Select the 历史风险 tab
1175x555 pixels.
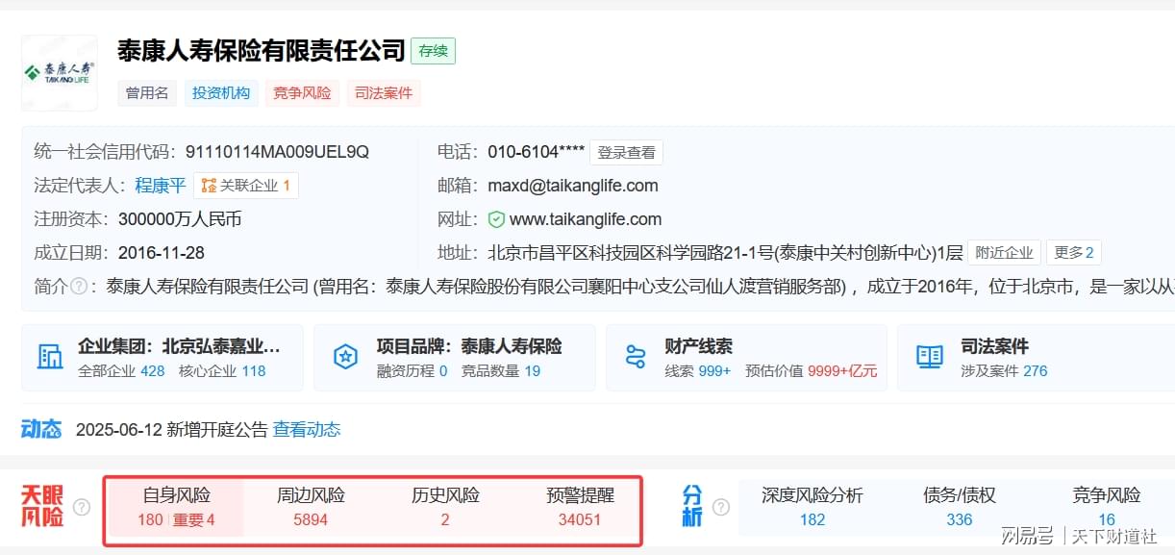tap(445, 507)
